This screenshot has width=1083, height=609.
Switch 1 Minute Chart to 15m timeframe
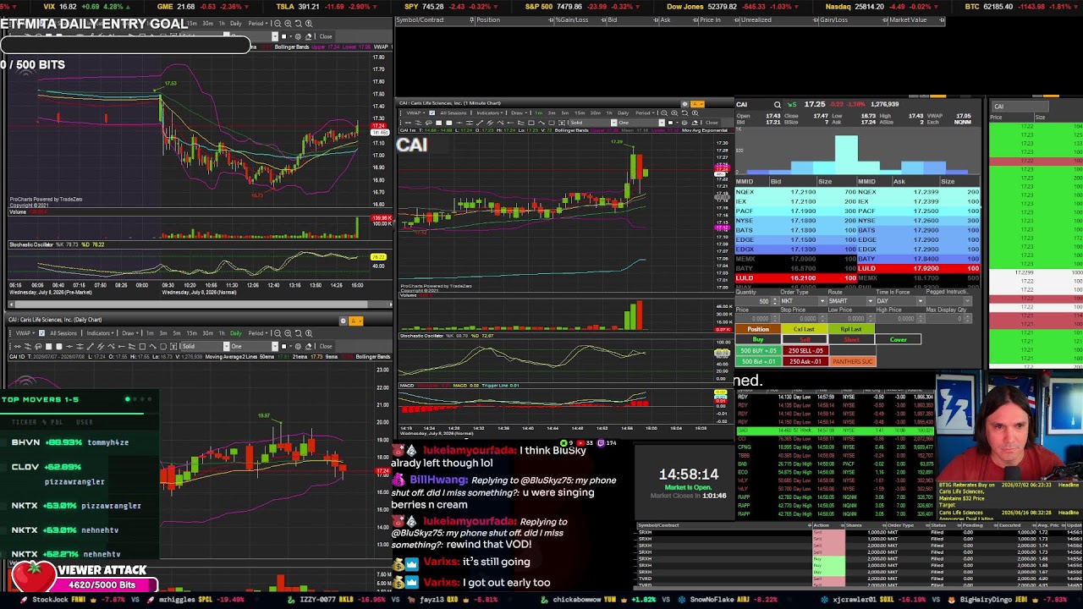click(580, 113)
